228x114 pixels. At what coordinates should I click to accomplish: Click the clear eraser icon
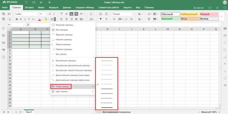coord(149,14)
